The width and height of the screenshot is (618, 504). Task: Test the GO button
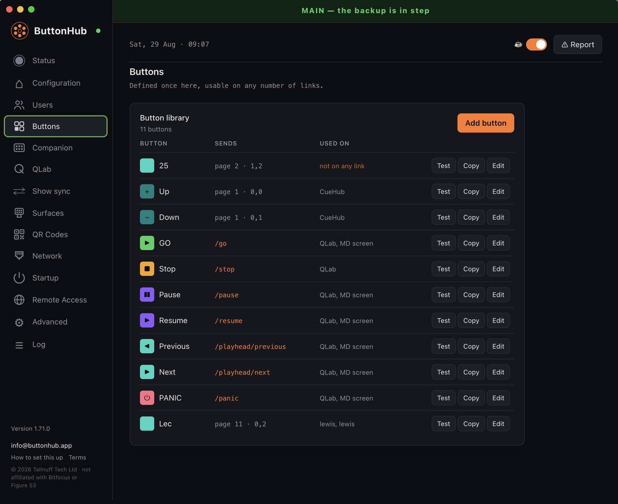(x=444, y=243)
